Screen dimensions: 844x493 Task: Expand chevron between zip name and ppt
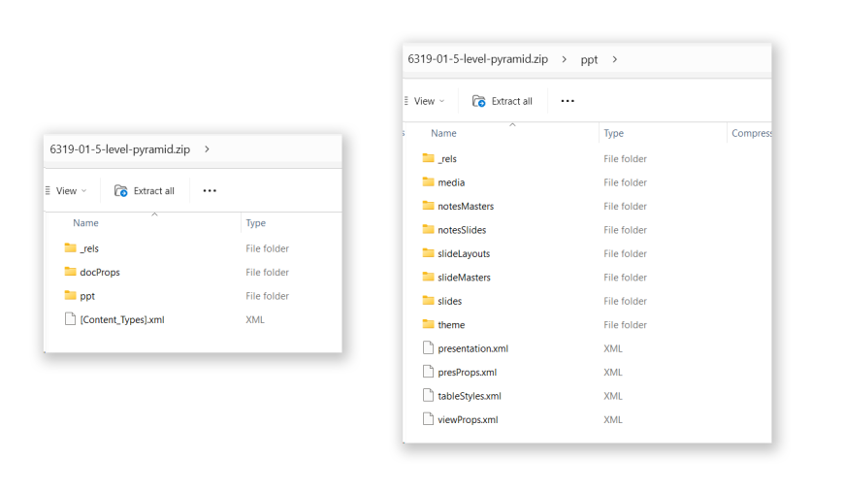pyautogui.click(x=564, y=59)
